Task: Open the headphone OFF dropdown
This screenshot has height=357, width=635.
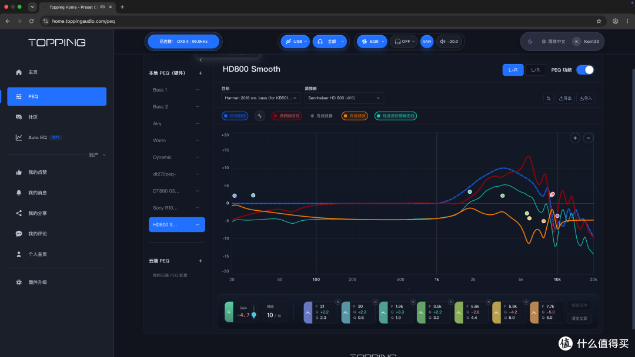Action: (x=404, y=41)
